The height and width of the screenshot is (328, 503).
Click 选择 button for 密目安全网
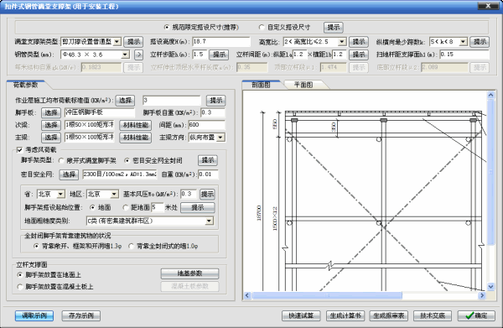click(69, 174)
